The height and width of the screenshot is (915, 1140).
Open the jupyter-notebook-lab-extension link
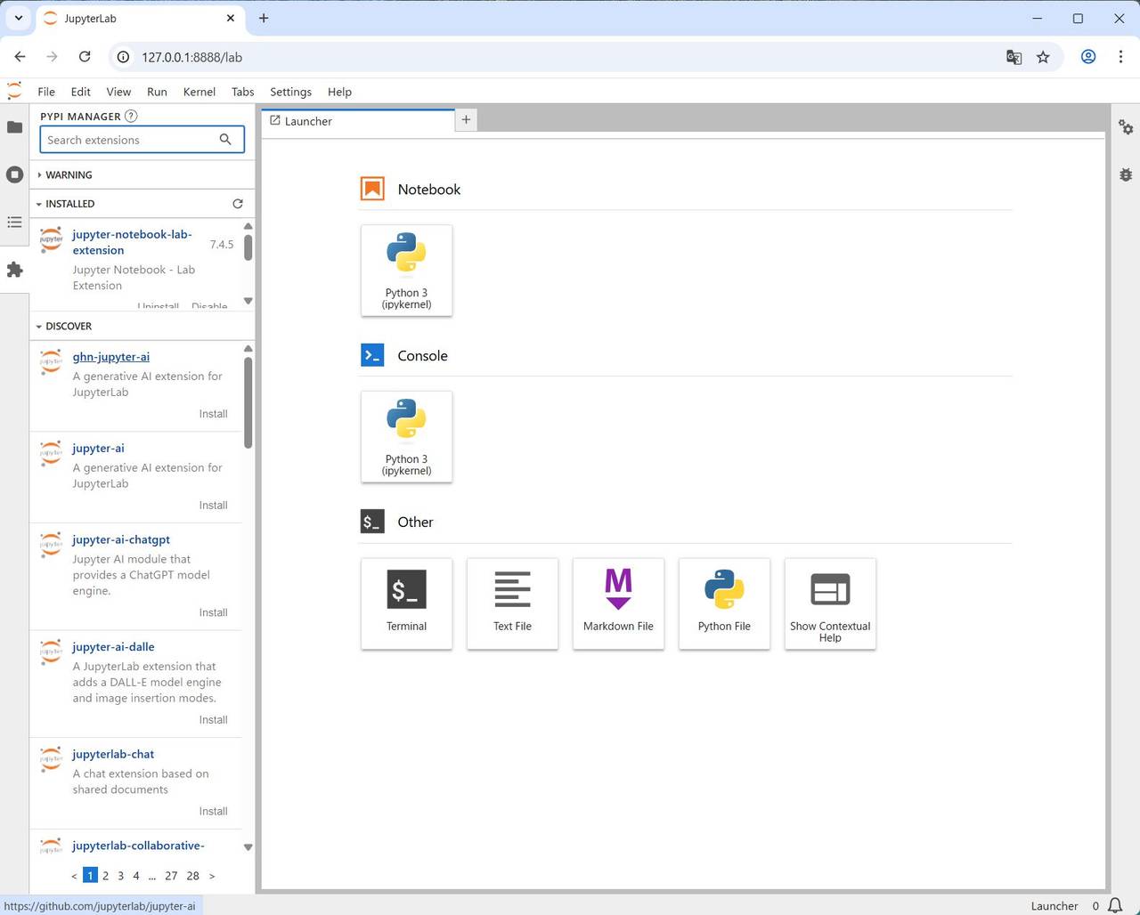(x=132, y=242)
